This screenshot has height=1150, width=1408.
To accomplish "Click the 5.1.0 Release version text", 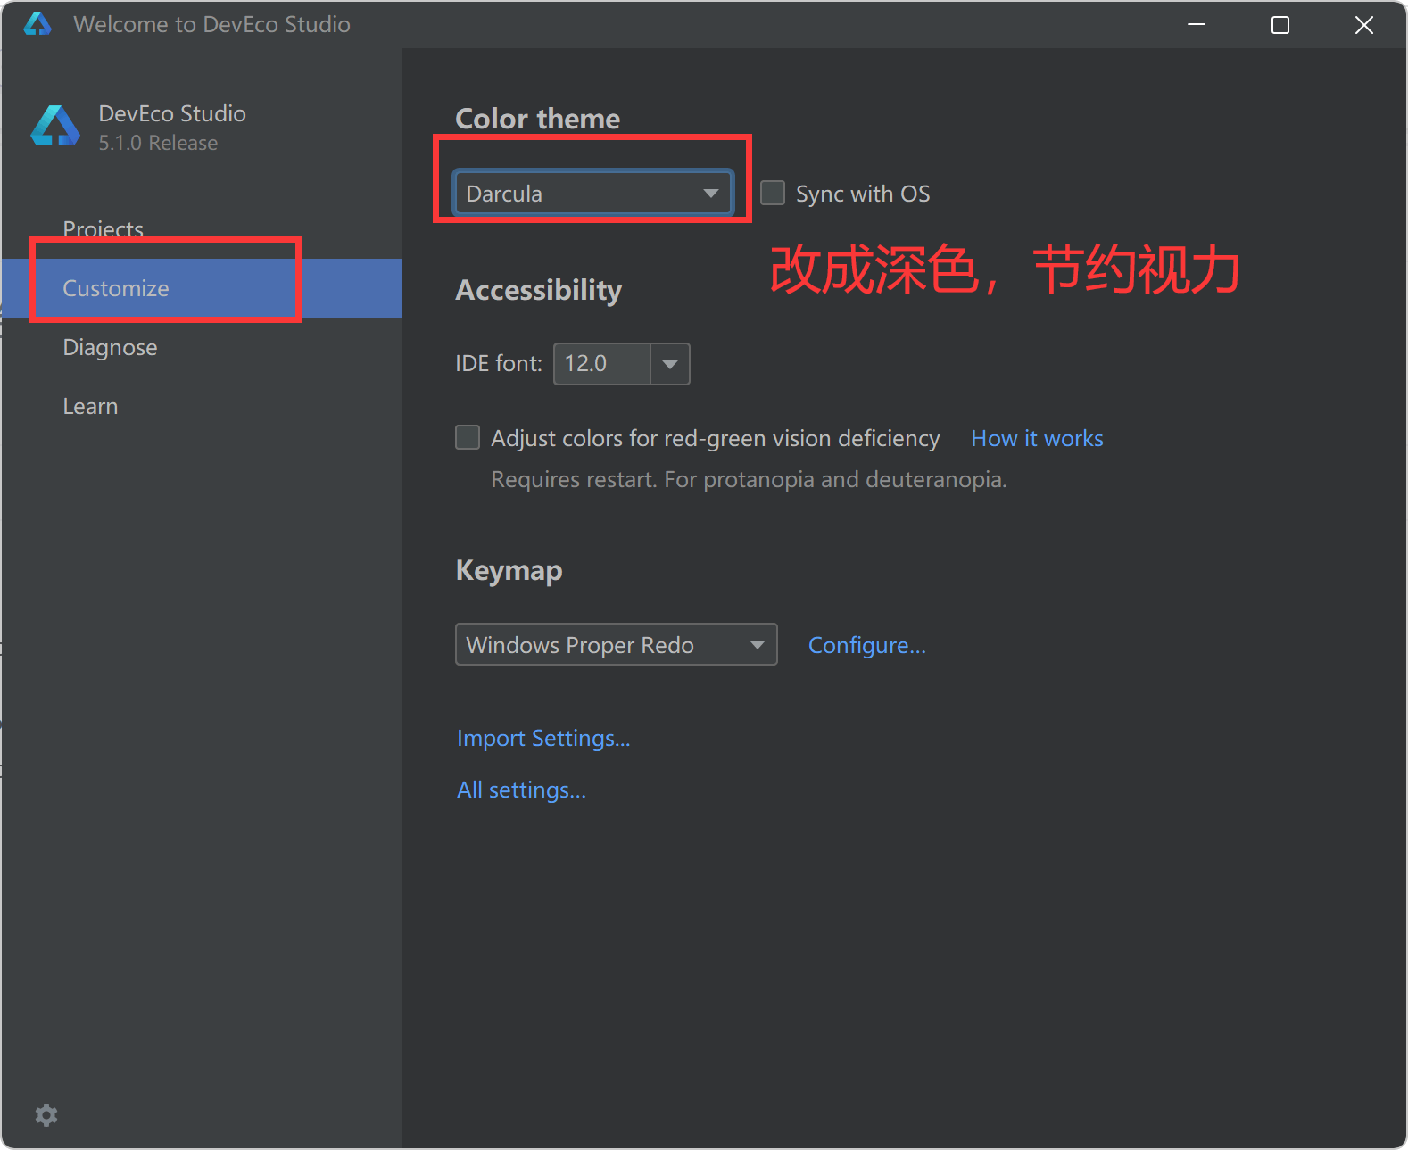I will pos(158,143).
